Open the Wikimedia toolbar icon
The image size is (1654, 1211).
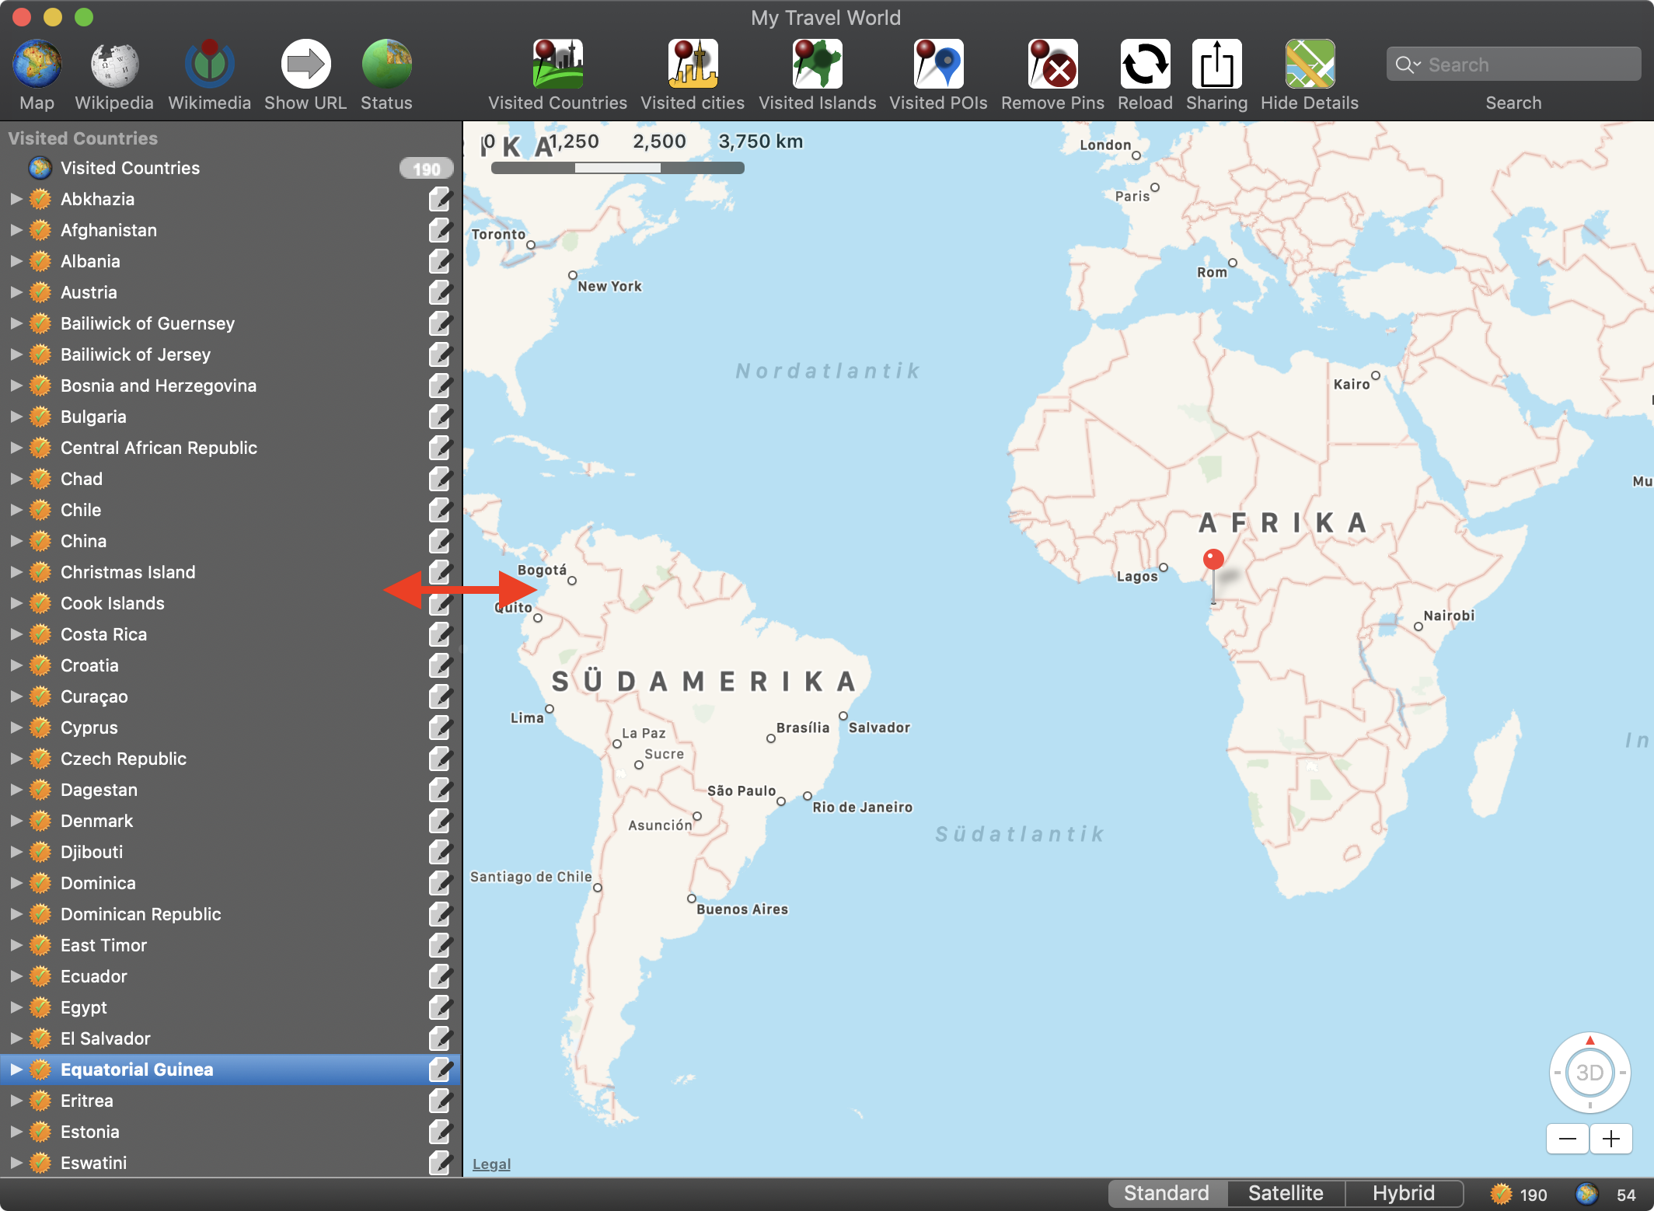209,65
